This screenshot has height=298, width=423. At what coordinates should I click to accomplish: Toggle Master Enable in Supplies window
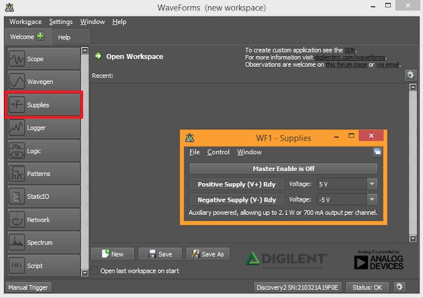click(x=284, y=169)
